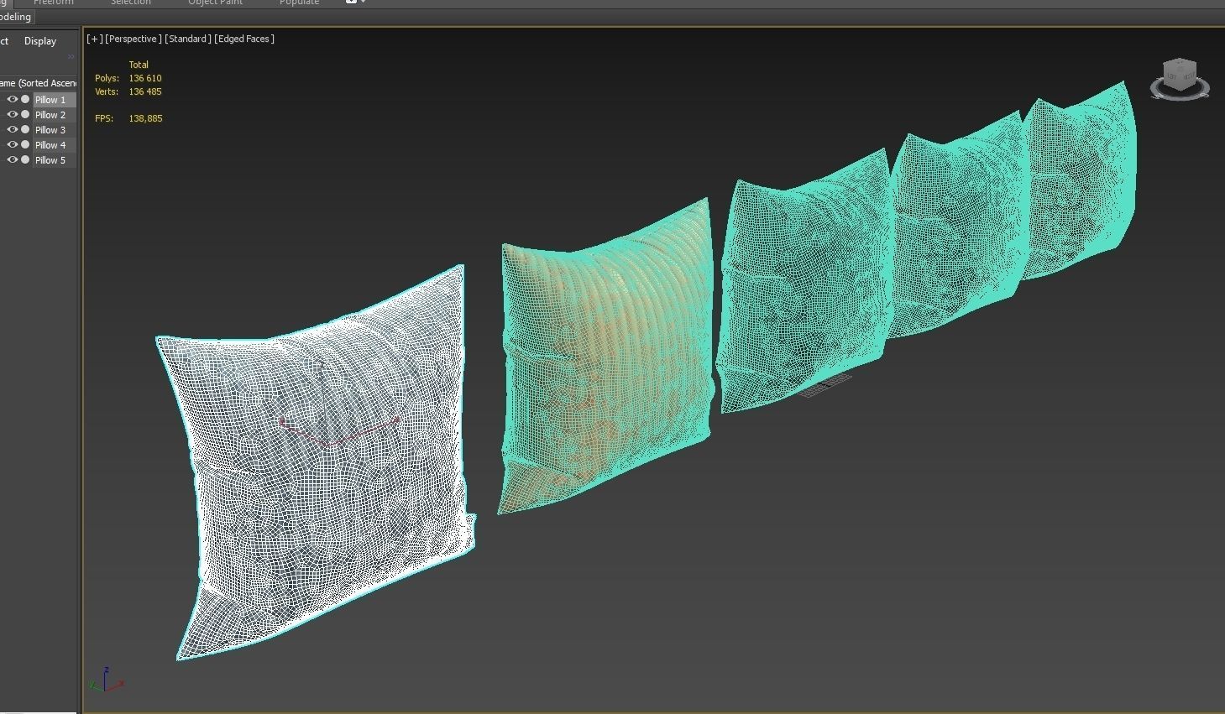Click the Polys count 136 610

click(x=144, y=78)
